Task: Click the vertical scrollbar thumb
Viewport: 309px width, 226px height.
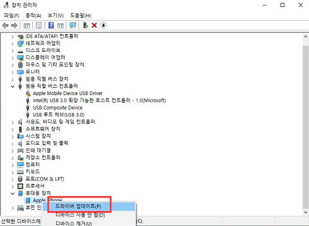Action: (306, 127)
